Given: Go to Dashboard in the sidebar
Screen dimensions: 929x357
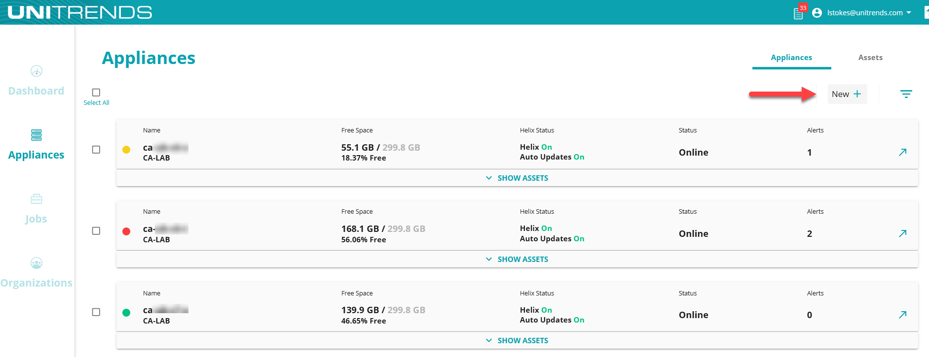Looking at the screenshot, I should click(36, 91).
